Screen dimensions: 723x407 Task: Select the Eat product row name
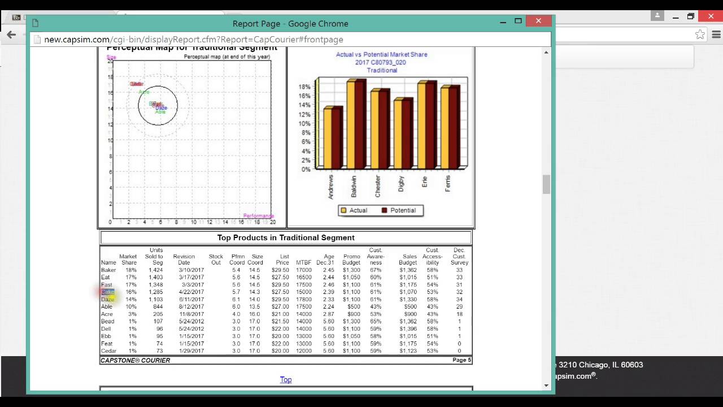[105, 278]
